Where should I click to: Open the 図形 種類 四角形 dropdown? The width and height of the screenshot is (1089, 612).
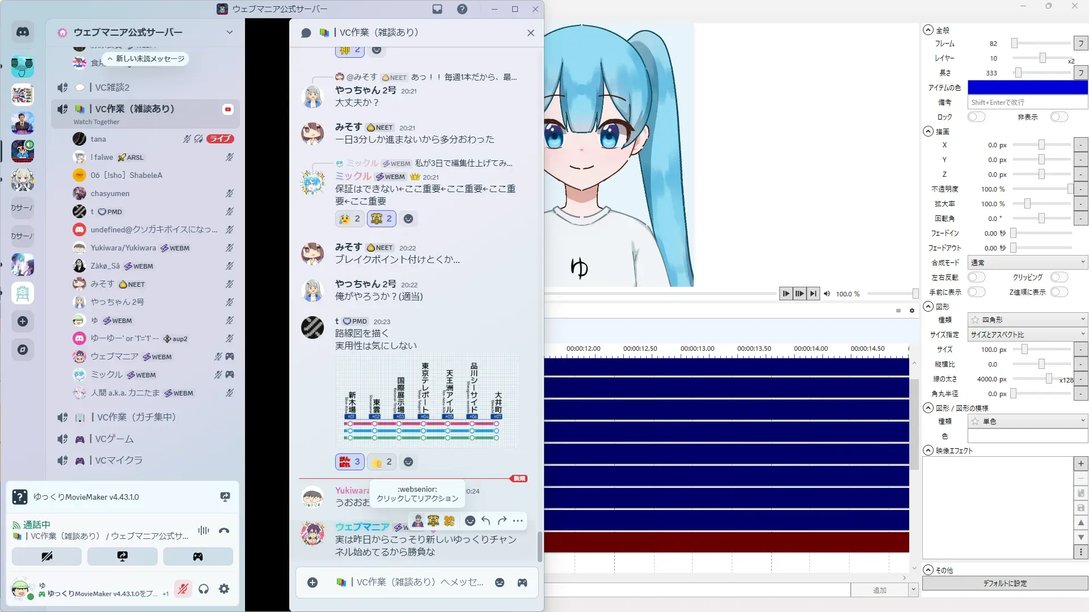point(1027,320)
